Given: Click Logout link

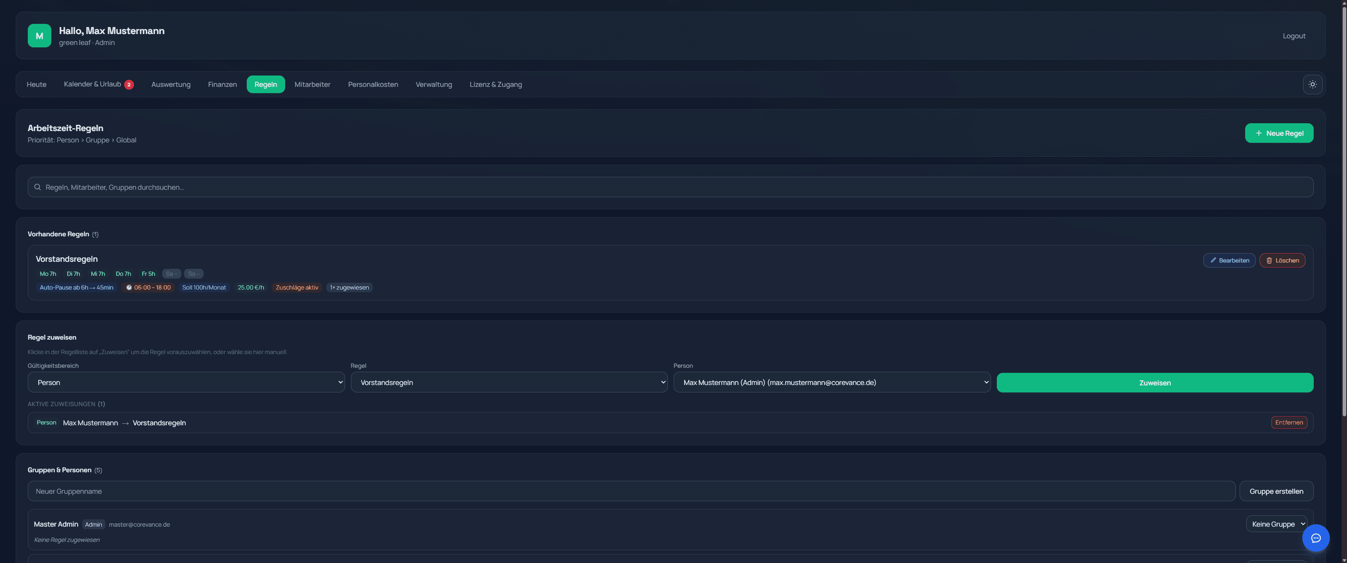Looking at the screenshot, I should coord(1294,36).
